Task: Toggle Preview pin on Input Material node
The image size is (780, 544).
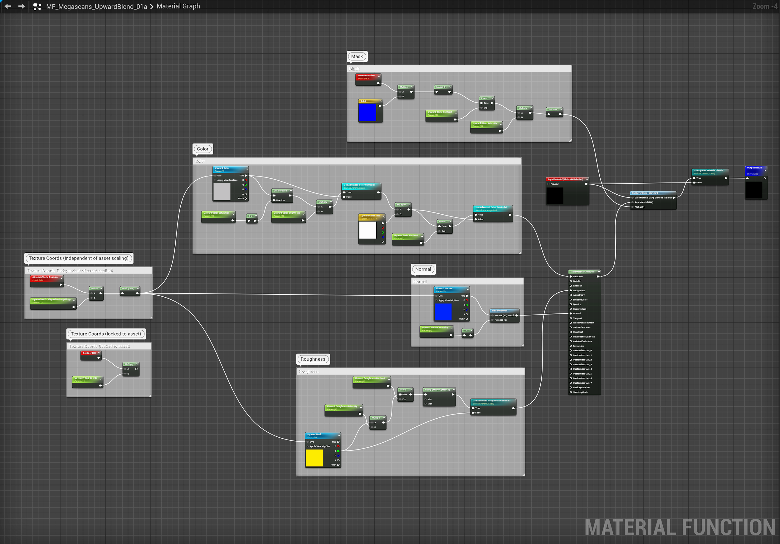Action: [x=548, y=184]
